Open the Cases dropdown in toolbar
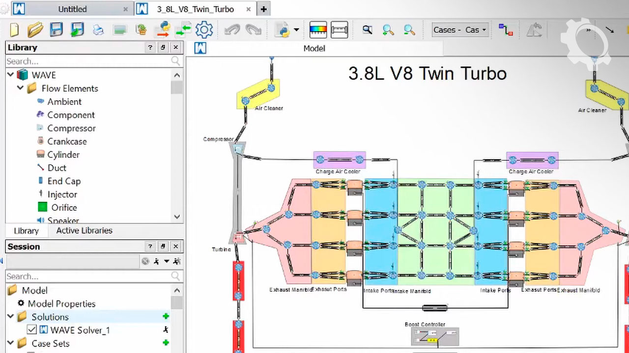Screen dimensions: 629x353 click(459, 30)
